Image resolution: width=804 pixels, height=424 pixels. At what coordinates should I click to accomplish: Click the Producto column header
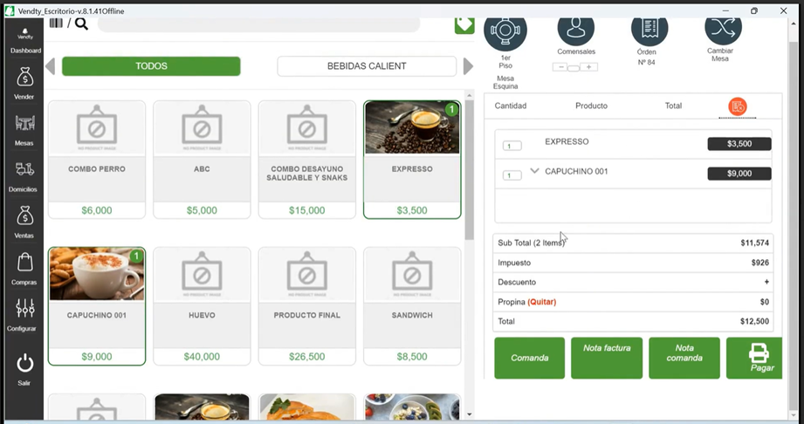[x=591, y=106]
